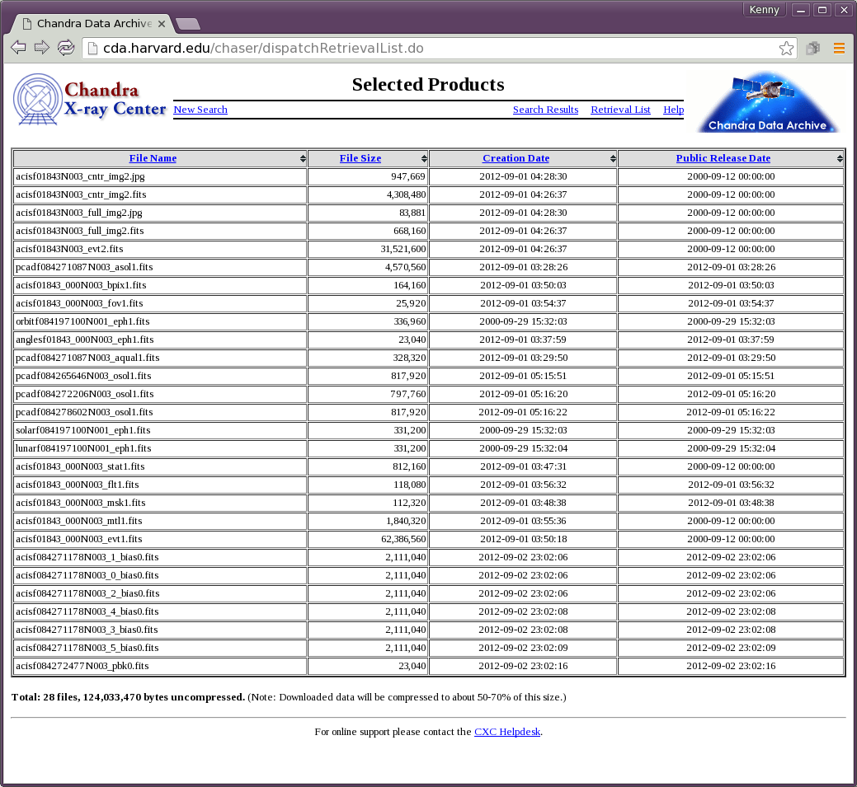Contact the CXC Helpdesk link

coord(507,731)
